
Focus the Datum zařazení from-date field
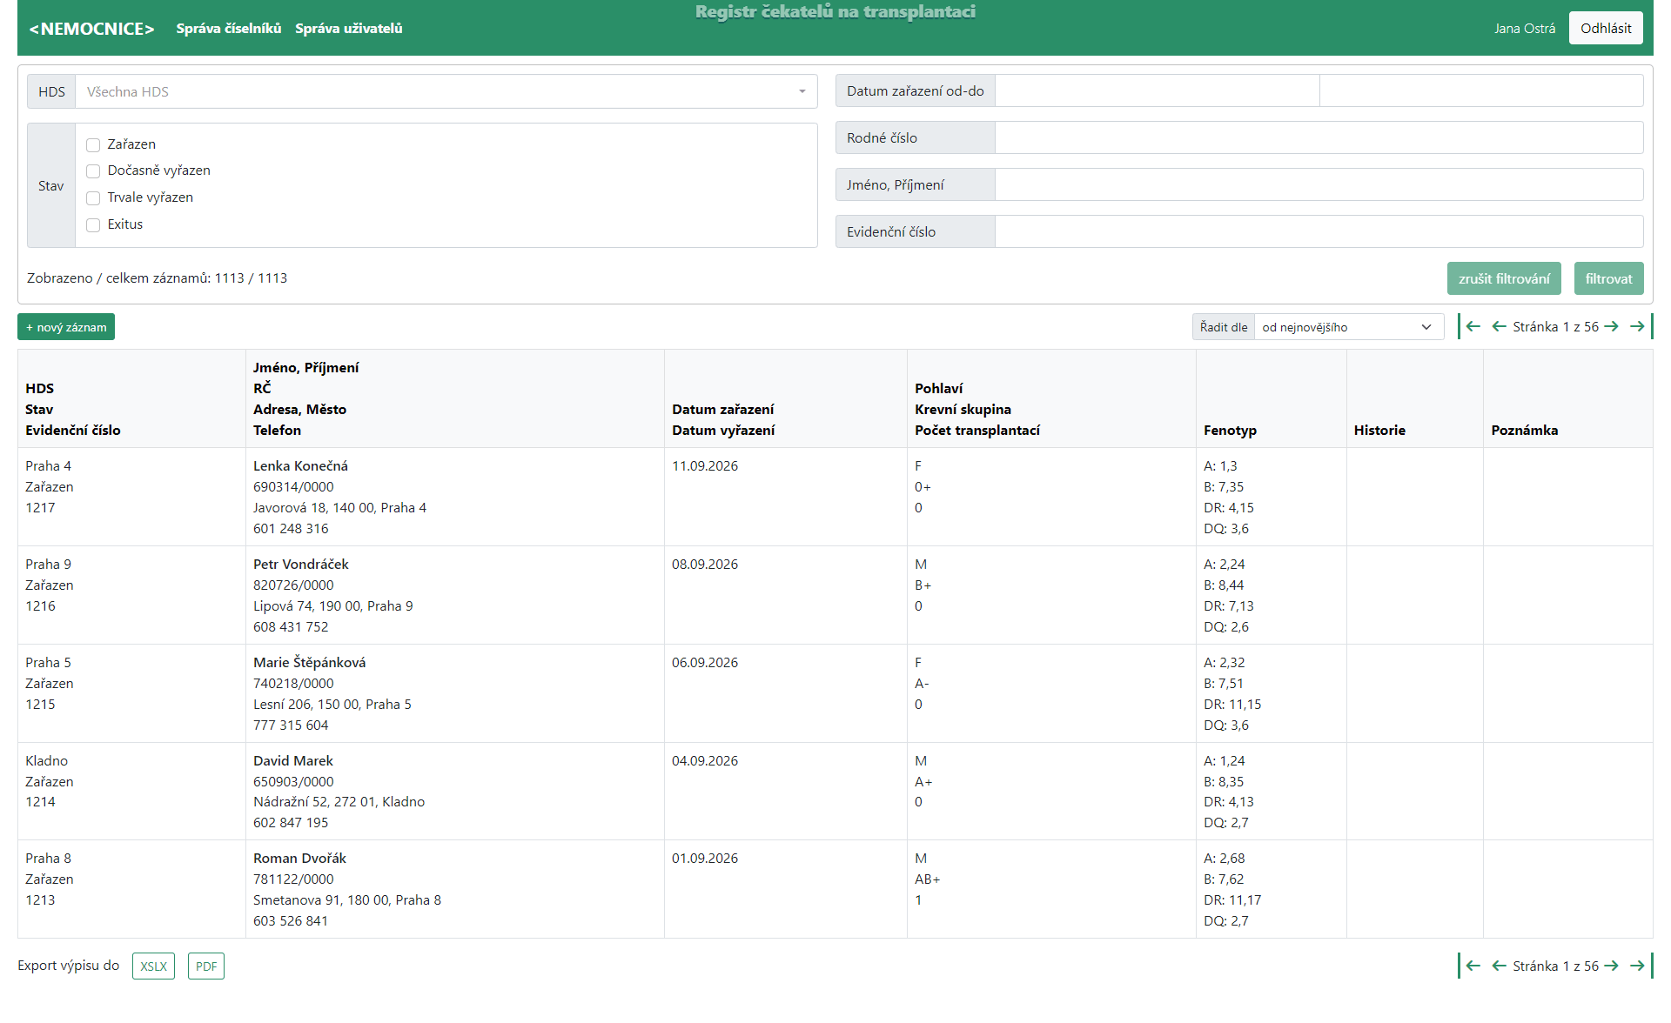[x=1157, y=90]
